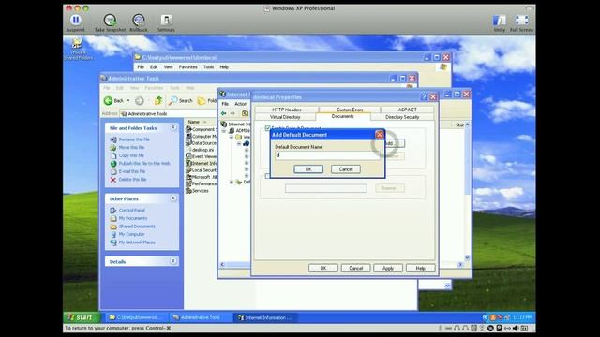Click Delete this file red X icon
600x337 pixels.
pyautogui.click(x=113, y=180)
